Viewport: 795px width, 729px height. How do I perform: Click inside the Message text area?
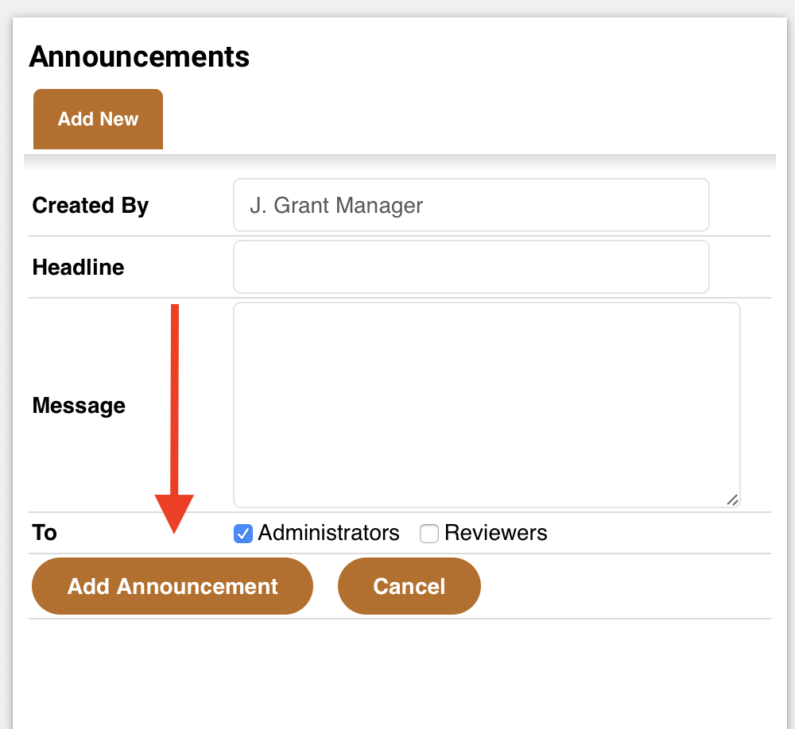tap(487, 405)
